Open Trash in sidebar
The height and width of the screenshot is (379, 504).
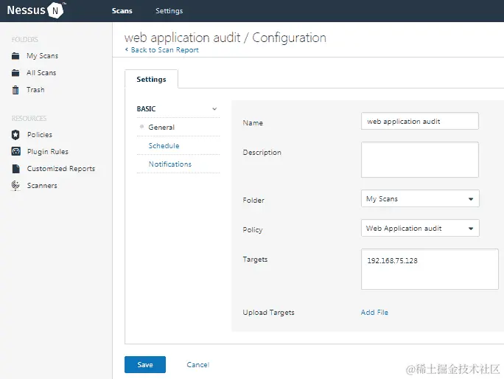[35, 90]
